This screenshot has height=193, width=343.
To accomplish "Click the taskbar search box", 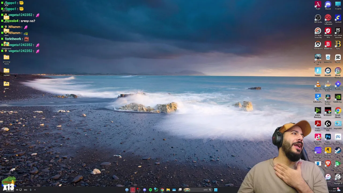I will click(x=198, y=190).
